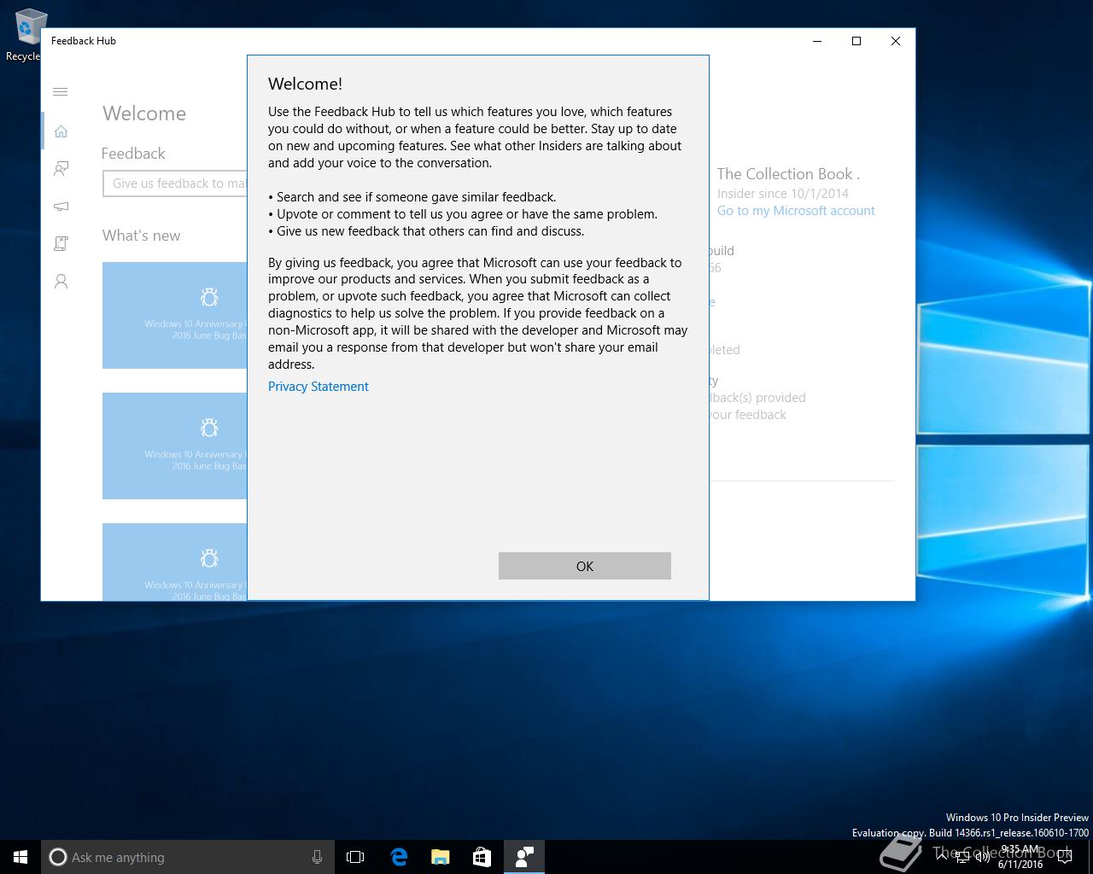Open the hamburger navigation menu
This screenshot has width=1093, height=874.
point(61,91)
